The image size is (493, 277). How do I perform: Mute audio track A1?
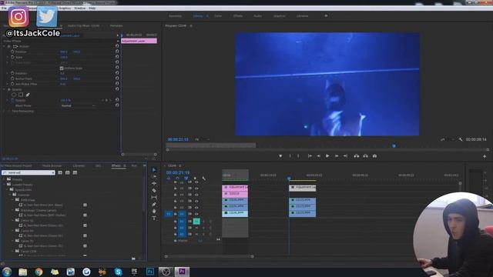(x=196, y=222)
